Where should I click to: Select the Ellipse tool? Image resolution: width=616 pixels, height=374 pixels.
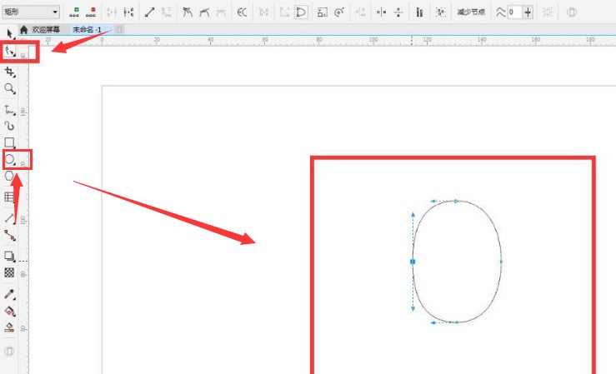pyautogui.click(x=10, y=159)
